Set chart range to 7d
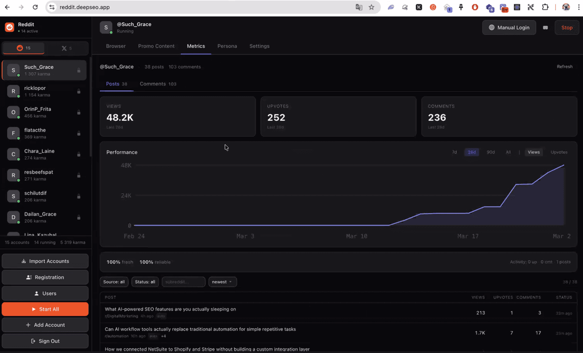 coord(454,152)
